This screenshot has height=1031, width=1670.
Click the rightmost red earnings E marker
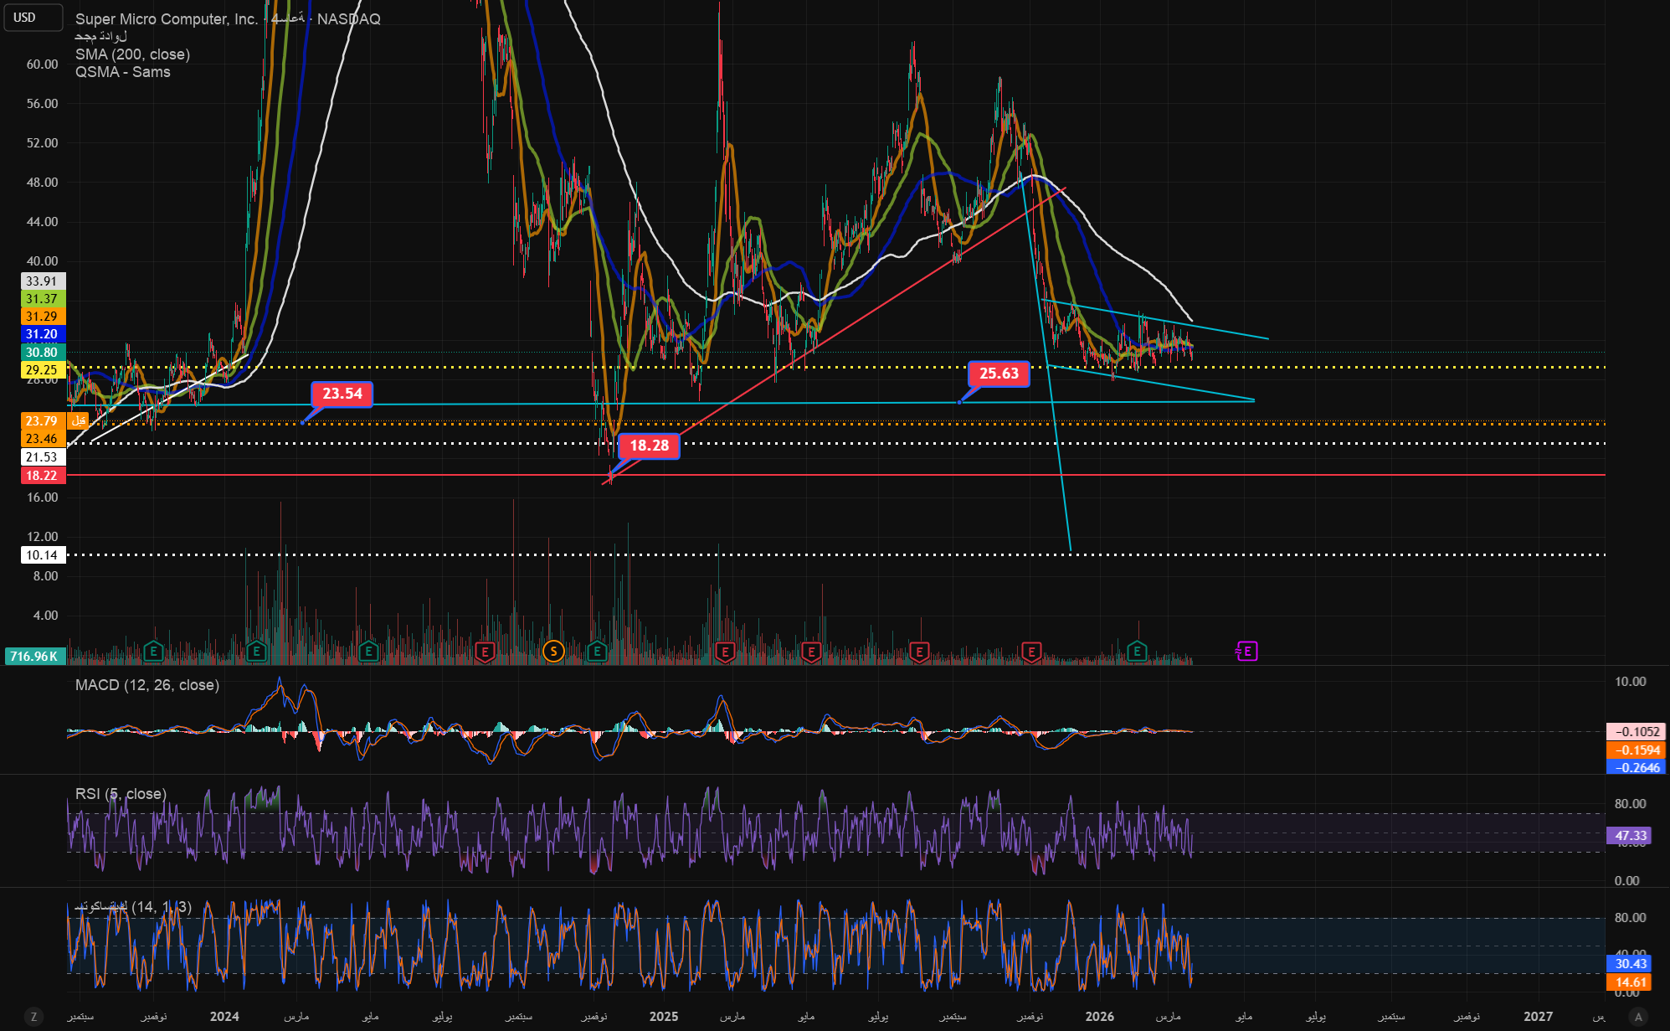tap(1031, 651)
